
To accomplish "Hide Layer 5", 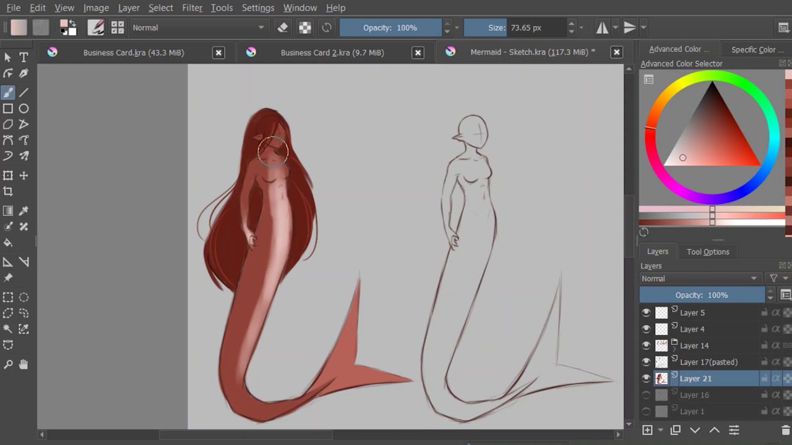I will tap(646, 313).
